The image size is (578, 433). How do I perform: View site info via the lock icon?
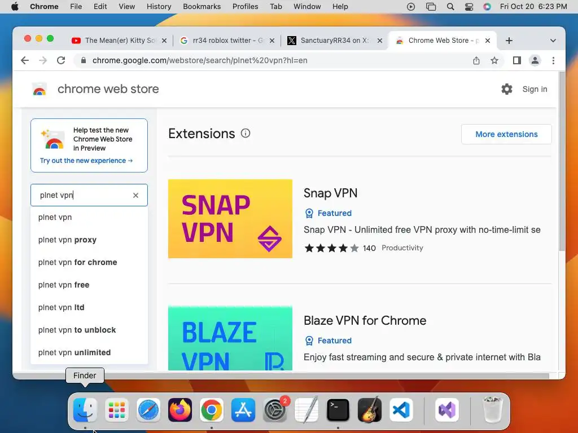(84, 60)
